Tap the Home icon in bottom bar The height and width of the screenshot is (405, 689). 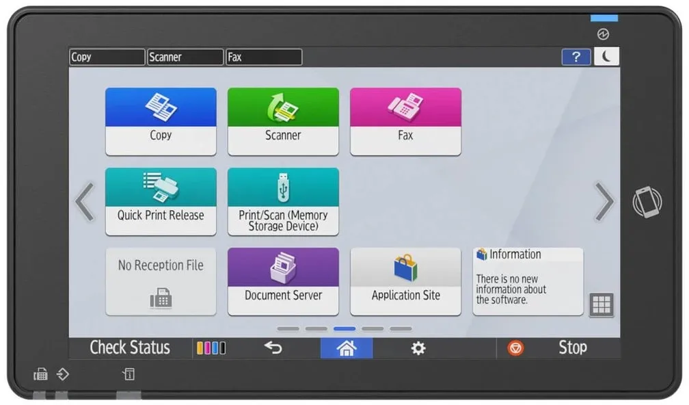point(347,348)
